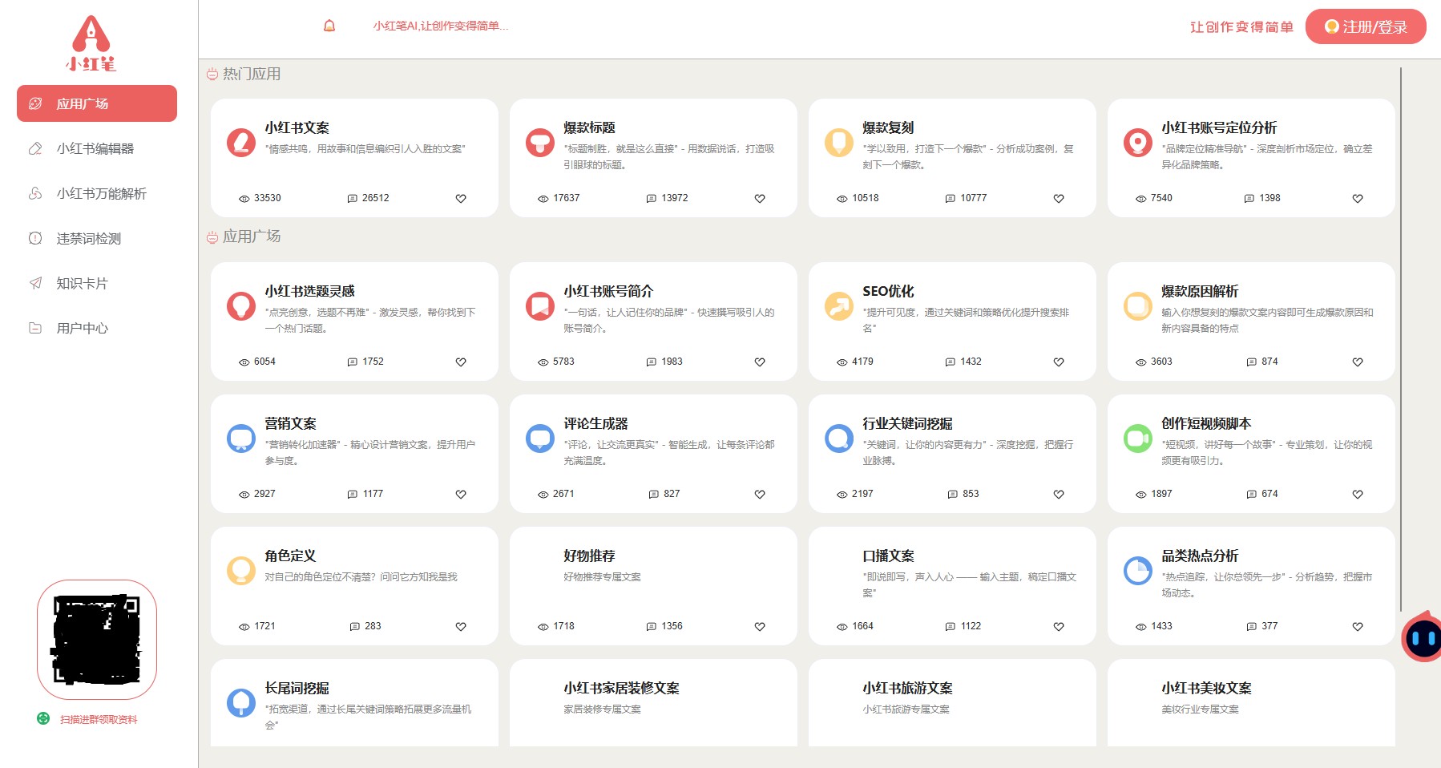Toggle the favorite heart on 口播文案
The image size is (1441, 768).
point(1058,627)
